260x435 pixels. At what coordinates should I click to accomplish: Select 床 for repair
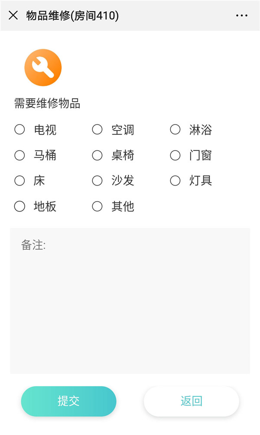coord(20,181)
